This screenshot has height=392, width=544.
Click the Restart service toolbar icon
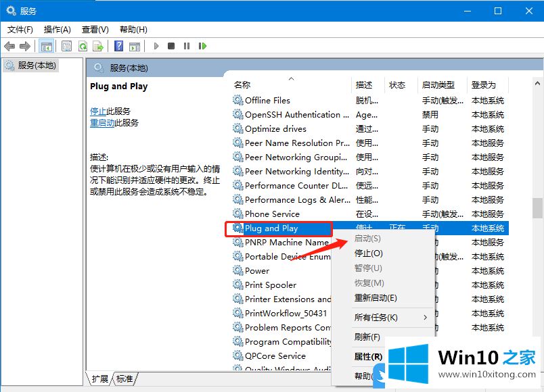click(x=202, y=46)
